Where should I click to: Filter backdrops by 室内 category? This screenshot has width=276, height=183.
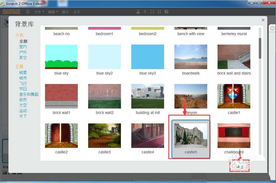click(x=23, y=47)
